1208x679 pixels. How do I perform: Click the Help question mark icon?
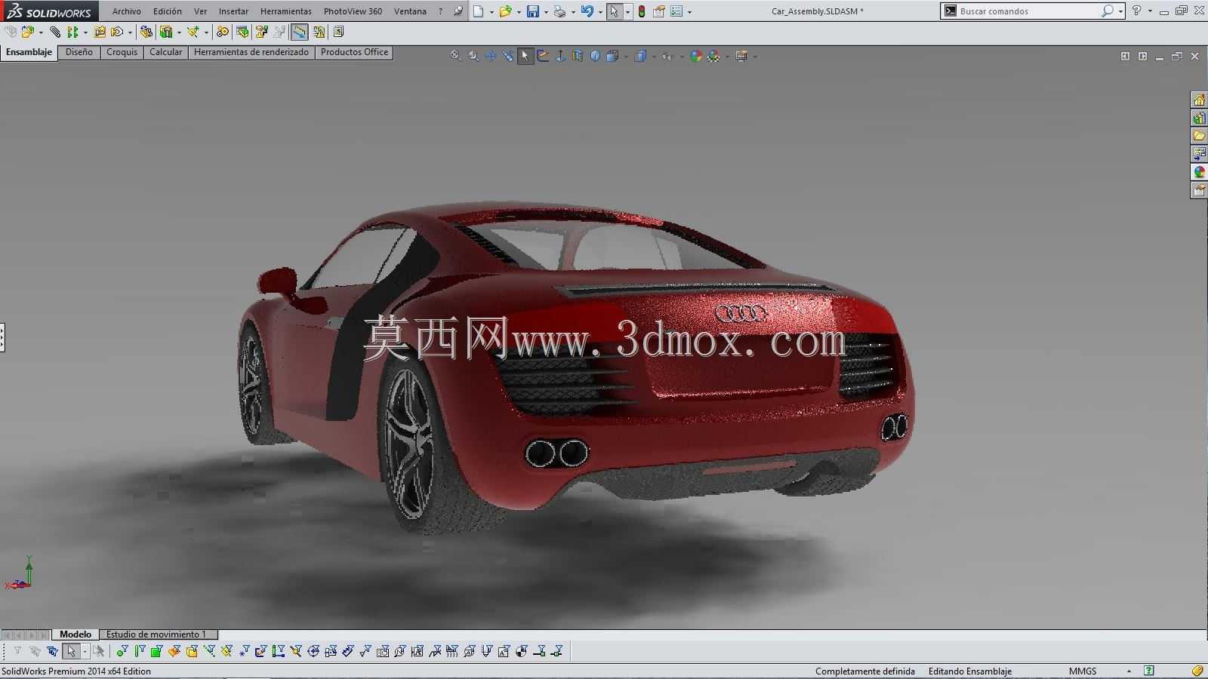pyautogui.click(x=1136, y=11)
